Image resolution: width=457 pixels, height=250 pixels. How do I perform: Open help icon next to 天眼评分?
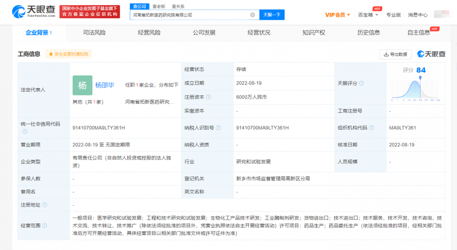361,83
